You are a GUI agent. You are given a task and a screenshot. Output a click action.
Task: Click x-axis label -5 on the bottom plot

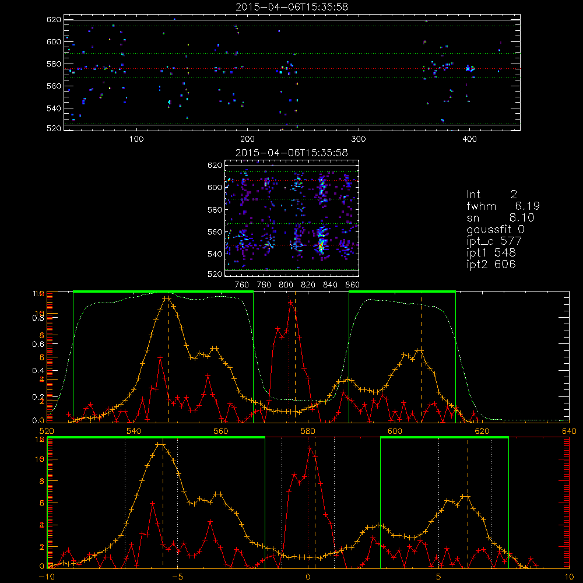pos(177,577)
